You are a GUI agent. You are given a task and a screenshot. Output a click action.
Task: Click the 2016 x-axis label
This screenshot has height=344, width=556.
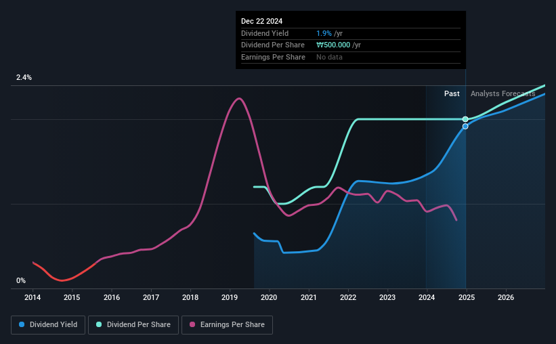click(112, 297)
